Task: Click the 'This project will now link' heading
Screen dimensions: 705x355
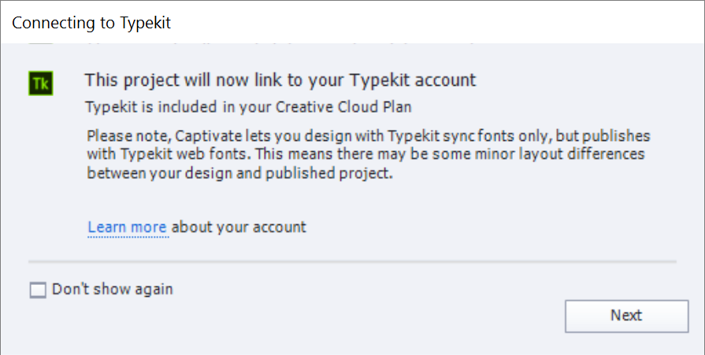Action: click(x=280, y=80)
